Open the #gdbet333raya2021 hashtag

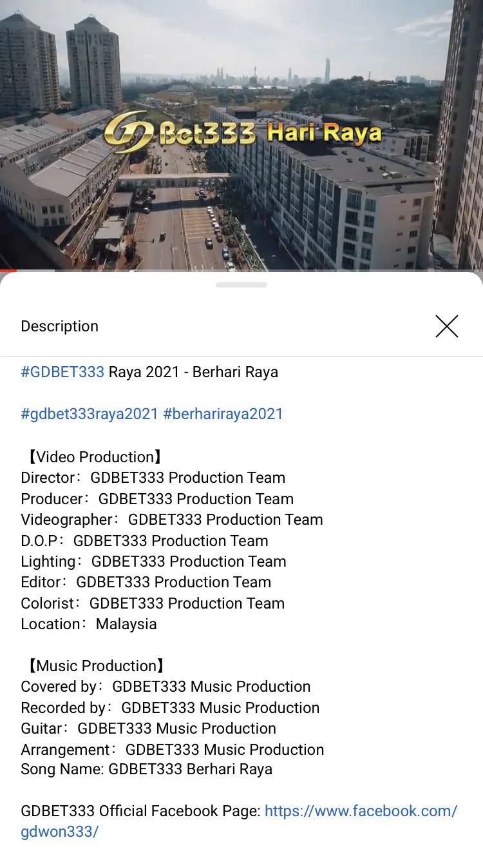(90, 414)
